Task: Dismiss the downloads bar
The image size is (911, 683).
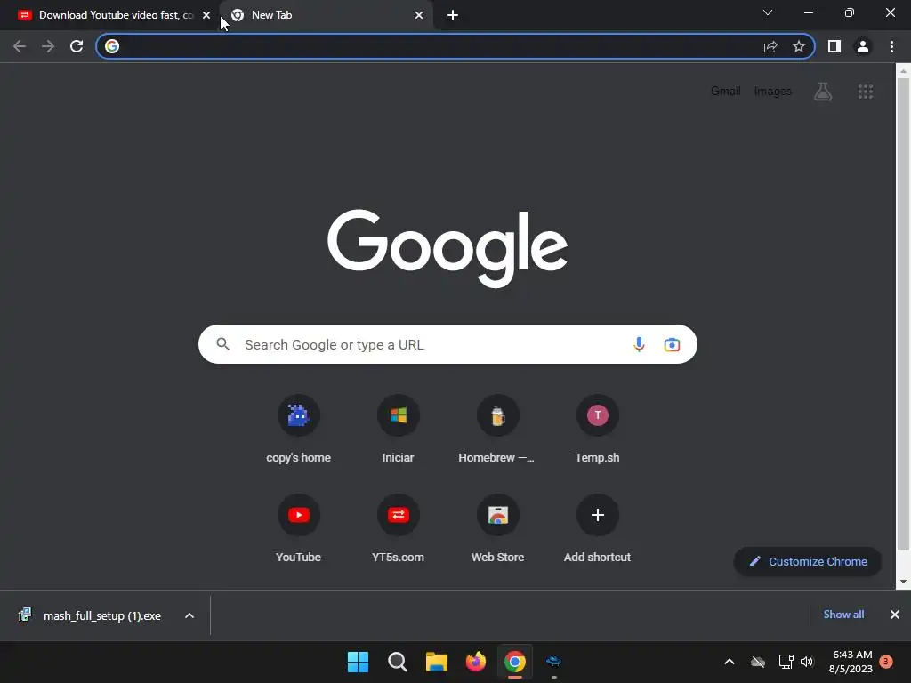Action: (x=895, y=615)
